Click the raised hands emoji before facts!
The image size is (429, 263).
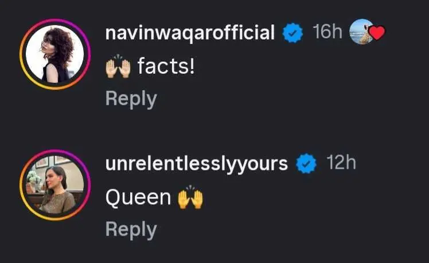(x=118, y=68)
